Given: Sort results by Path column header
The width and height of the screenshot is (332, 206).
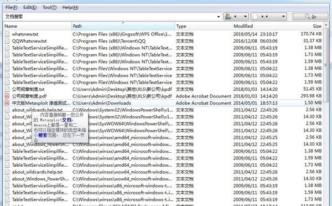Looking at the screenshot, I should coord(123,26).
